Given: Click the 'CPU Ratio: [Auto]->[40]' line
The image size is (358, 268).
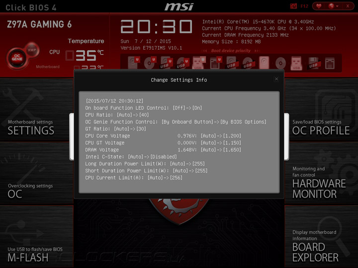Looking at the screenshot, I should (x=117, y=115).
